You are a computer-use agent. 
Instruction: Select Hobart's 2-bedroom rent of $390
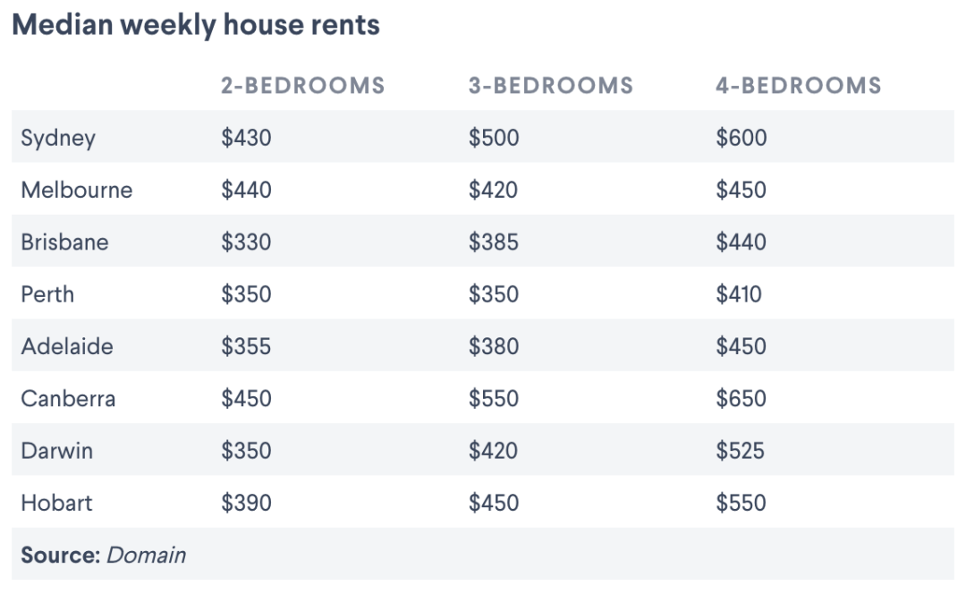tap(247, 503)
